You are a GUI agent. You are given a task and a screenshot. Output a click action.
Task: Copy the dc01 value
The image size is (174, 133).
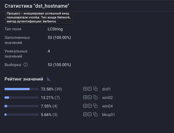pos(95,89)
